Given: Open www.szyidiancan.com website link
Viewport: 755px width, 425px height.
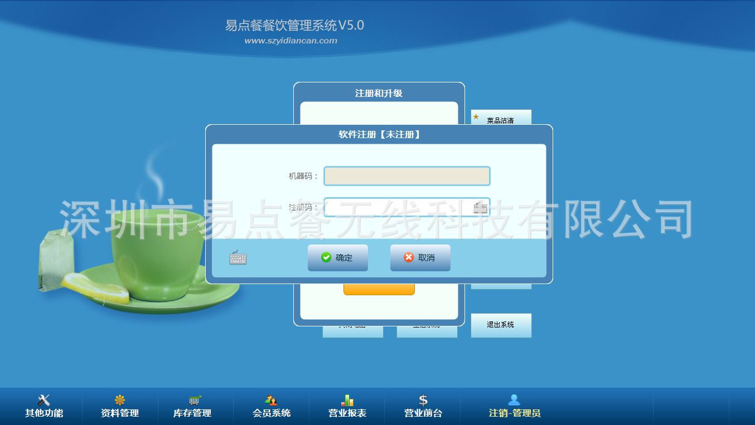Looking at the screenshot, I should 291,41.
